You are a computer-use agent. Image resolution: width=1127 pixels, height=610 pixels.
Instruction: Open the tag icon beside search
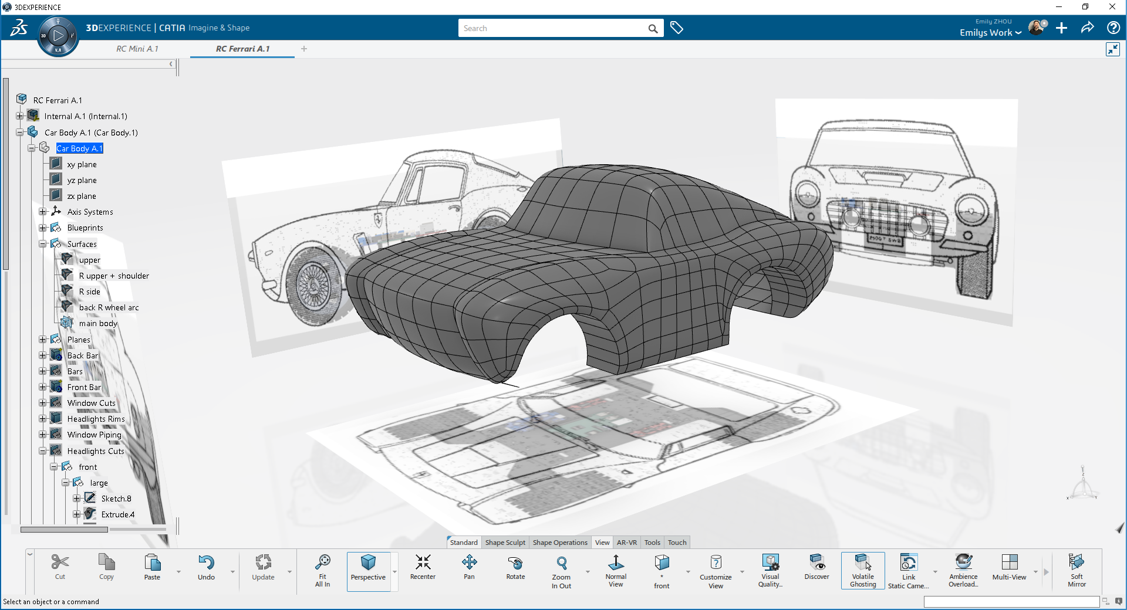677,28
